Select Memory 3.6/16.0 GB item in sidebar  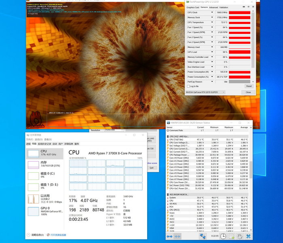[x=45, y=165]
